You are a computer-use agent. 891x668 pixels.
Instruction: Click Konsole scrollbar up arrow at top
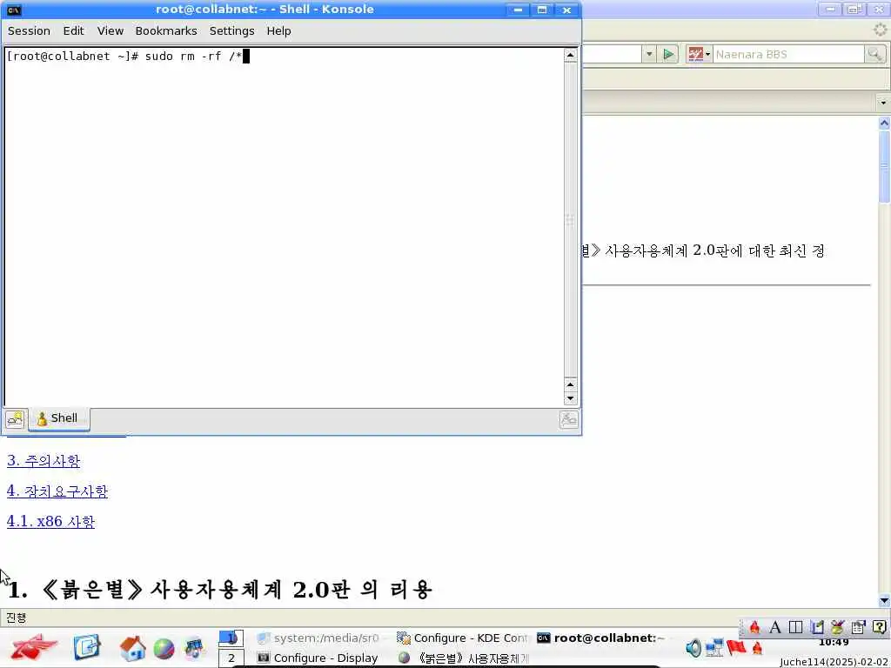click(x=570, y=55)
